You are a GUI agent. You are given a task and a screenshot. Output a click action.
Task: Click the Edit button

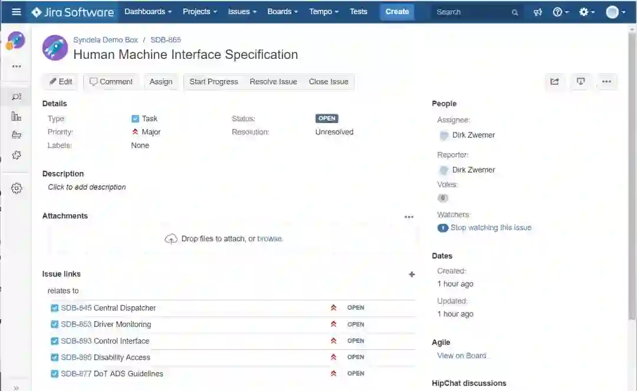pos(61,81)
